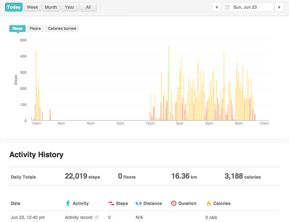
Task: Select the Today view button
Action: [x=14, y=7]
